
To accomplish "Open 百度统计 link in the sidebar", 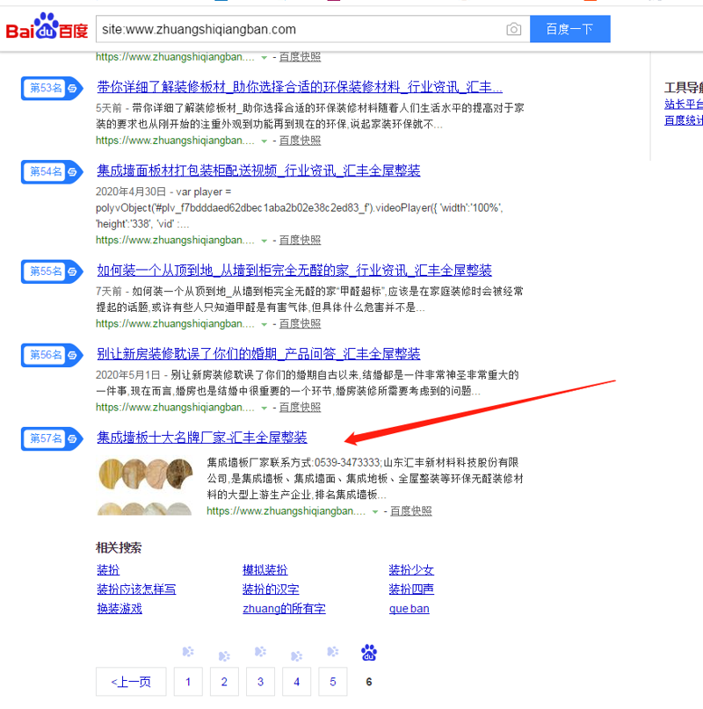I will (x=684, y=120).
